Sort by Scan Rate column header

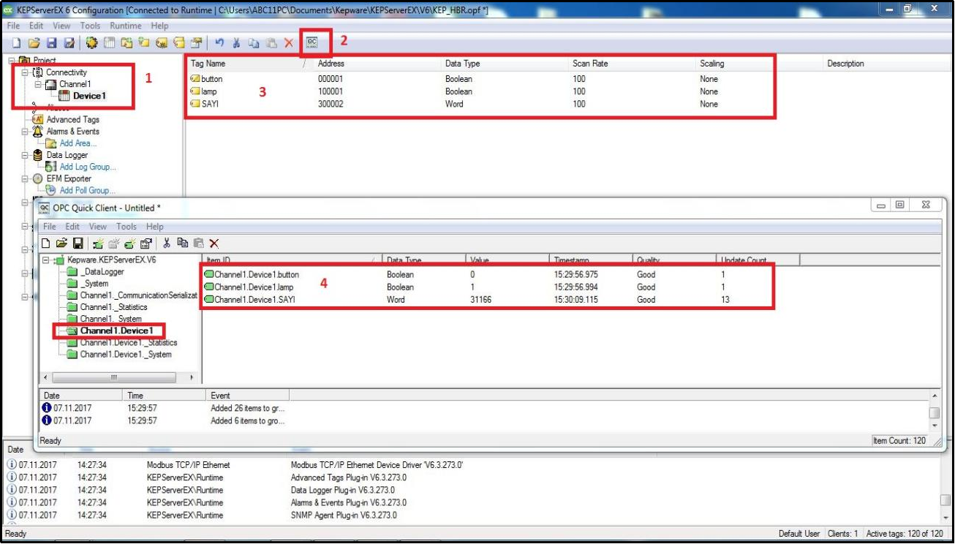(x=632, y=64)
